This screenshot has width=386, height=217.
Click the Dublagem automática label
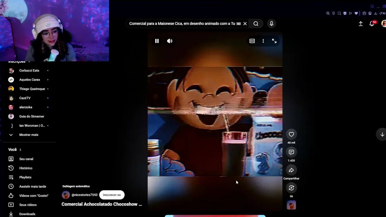(76, 186)
